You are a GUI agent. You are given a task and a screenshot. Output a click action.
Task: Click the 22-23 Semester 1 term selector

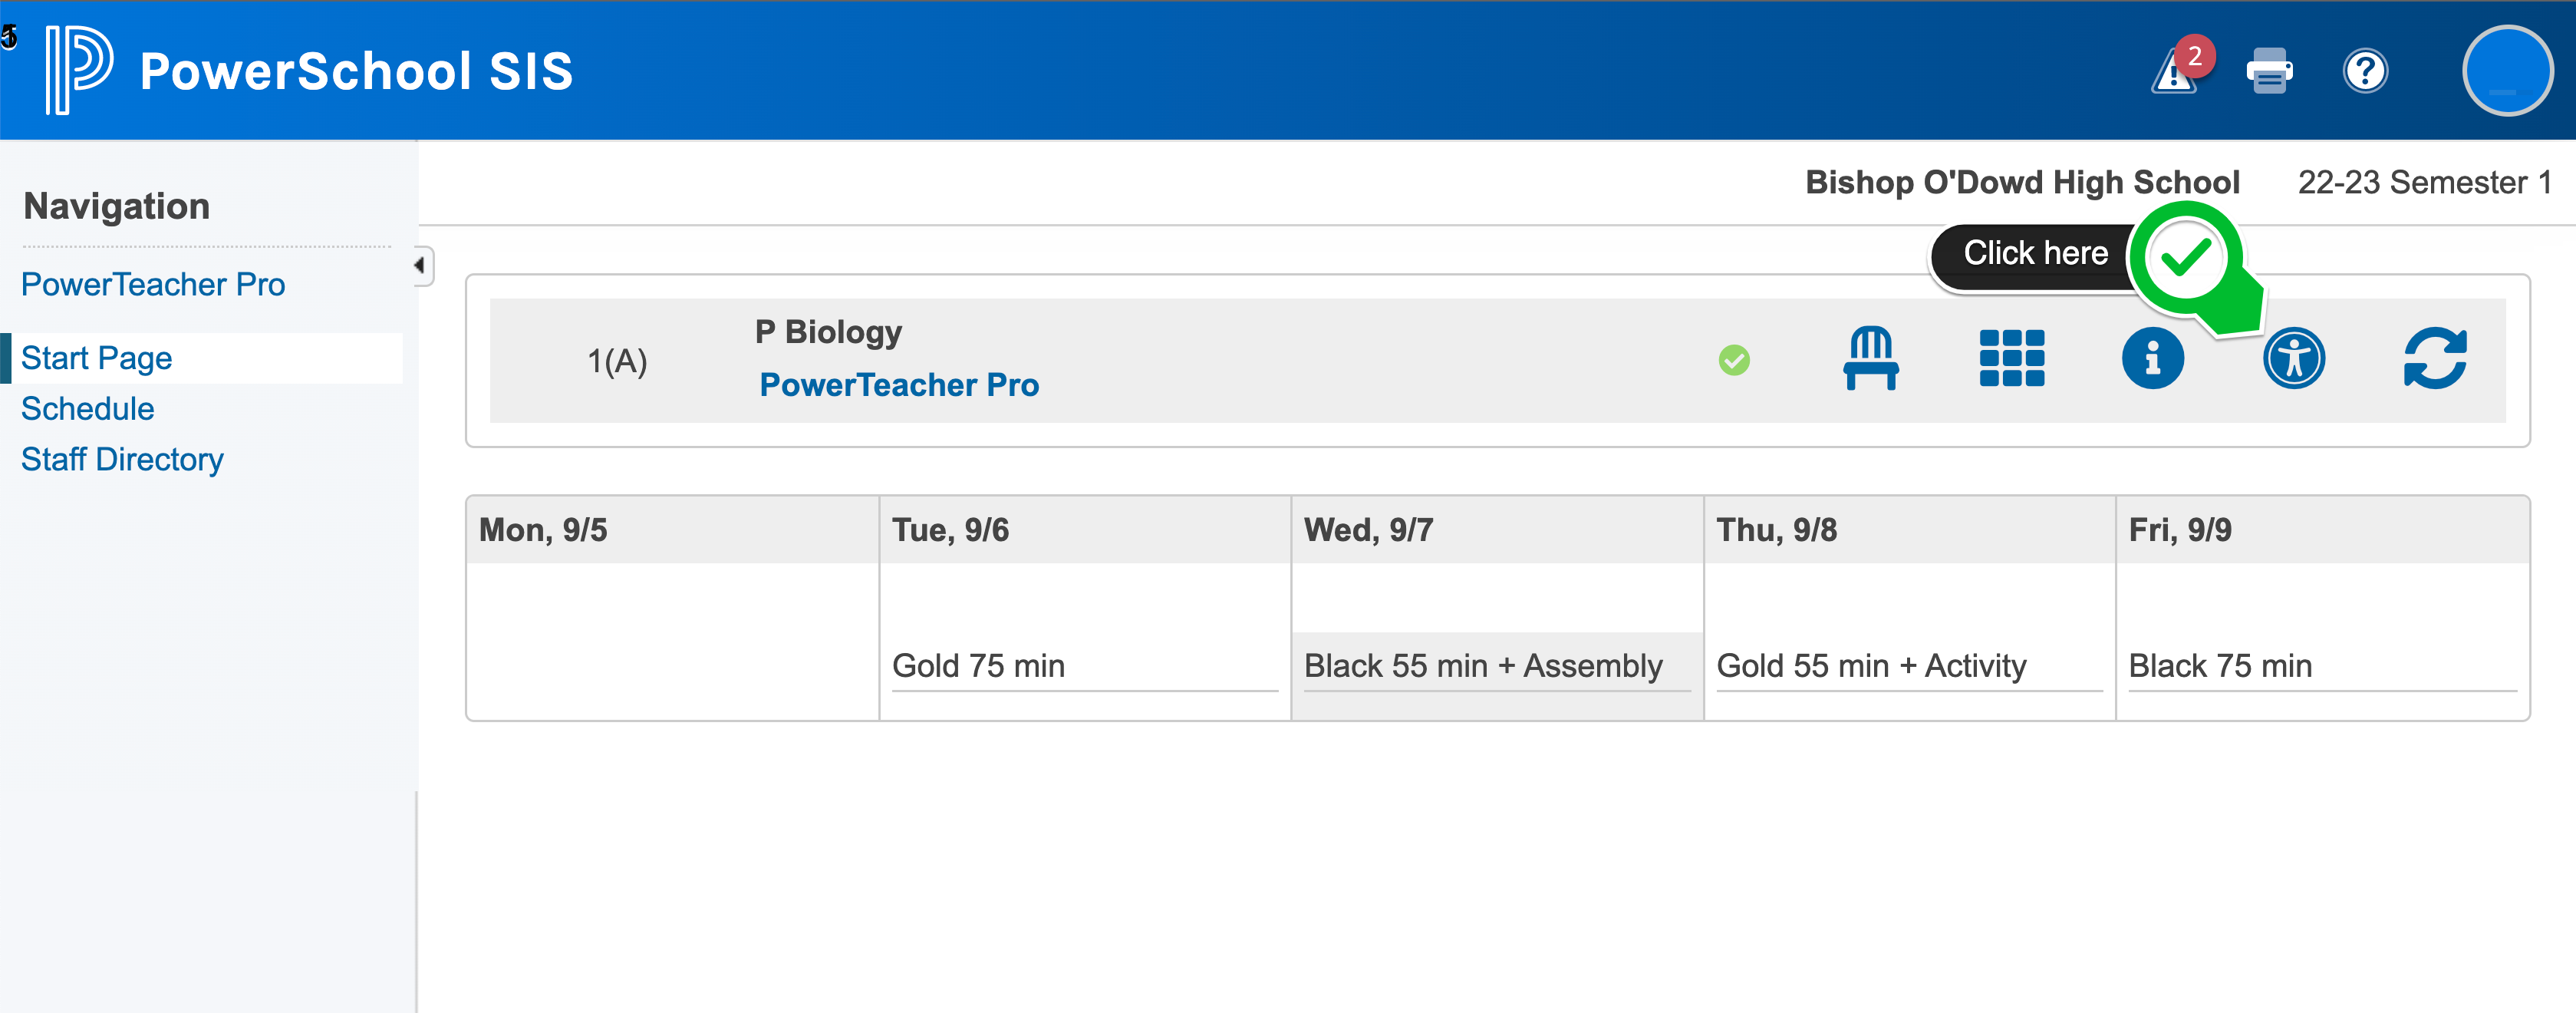point(2425,183)
